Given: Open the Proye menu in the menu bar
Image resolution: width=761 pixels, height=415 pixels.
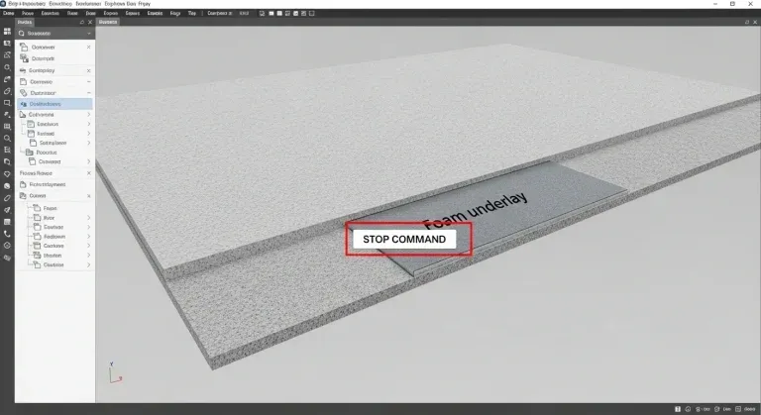Looking at the screenshot, I should pos(28,13).
